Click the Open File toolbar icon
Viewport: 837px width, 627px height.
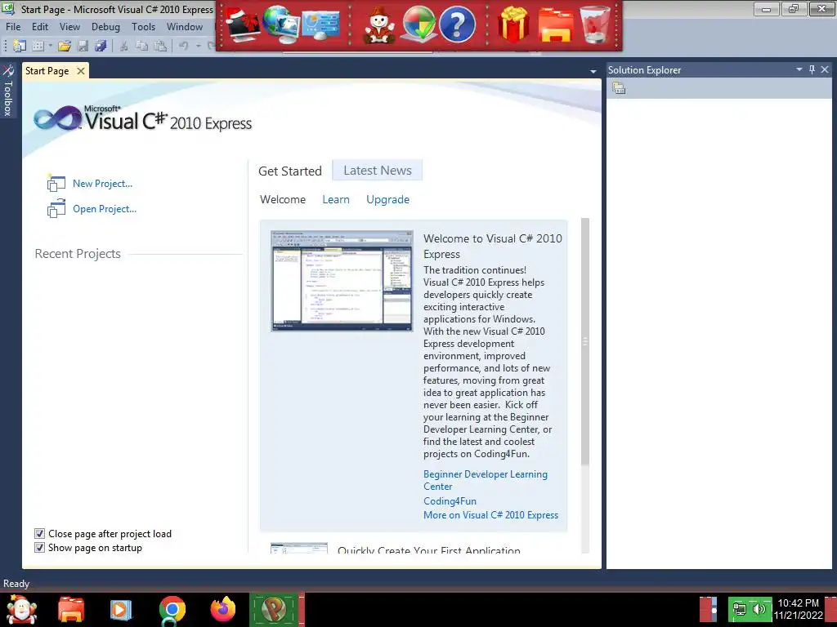[x=65, y=46]
